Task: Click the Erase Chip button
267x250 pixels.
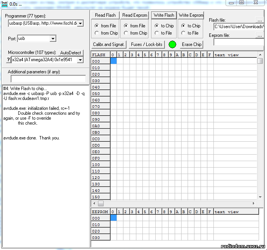Action: click(x=191, y=44)
